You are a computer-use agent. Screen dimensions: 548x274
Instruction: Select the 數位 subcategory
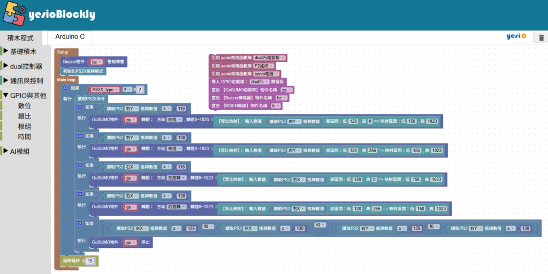pos(25,106)
